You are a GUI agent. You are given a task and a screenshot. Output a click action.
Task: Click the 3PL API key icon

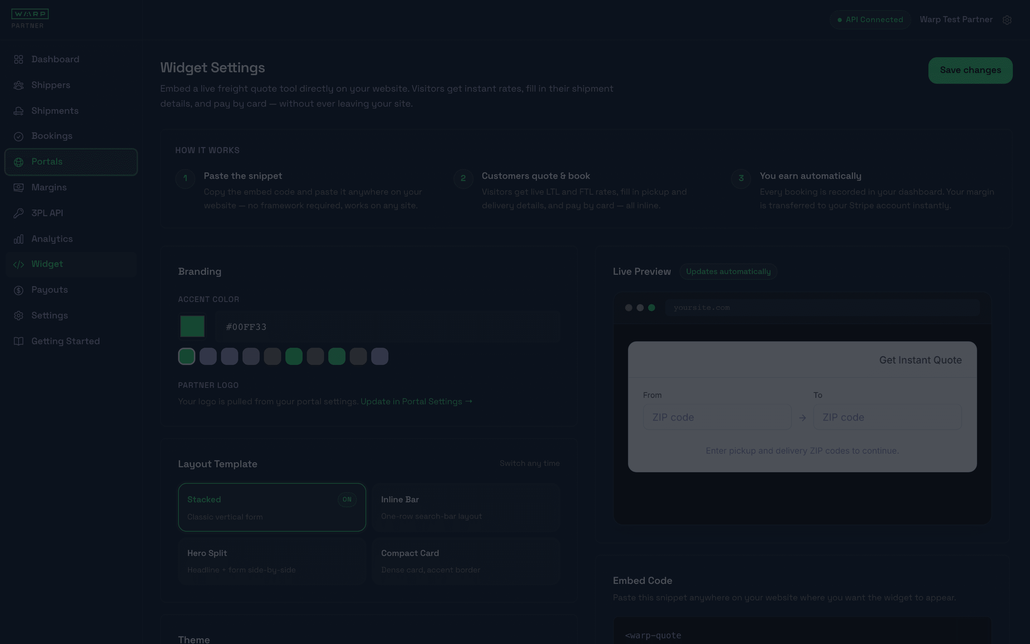coord(18,213)
